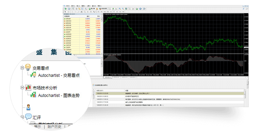Open the indicators list dropdown
Image resolution: width=262 pixels, height=136 pixels.
click(137, 9)
